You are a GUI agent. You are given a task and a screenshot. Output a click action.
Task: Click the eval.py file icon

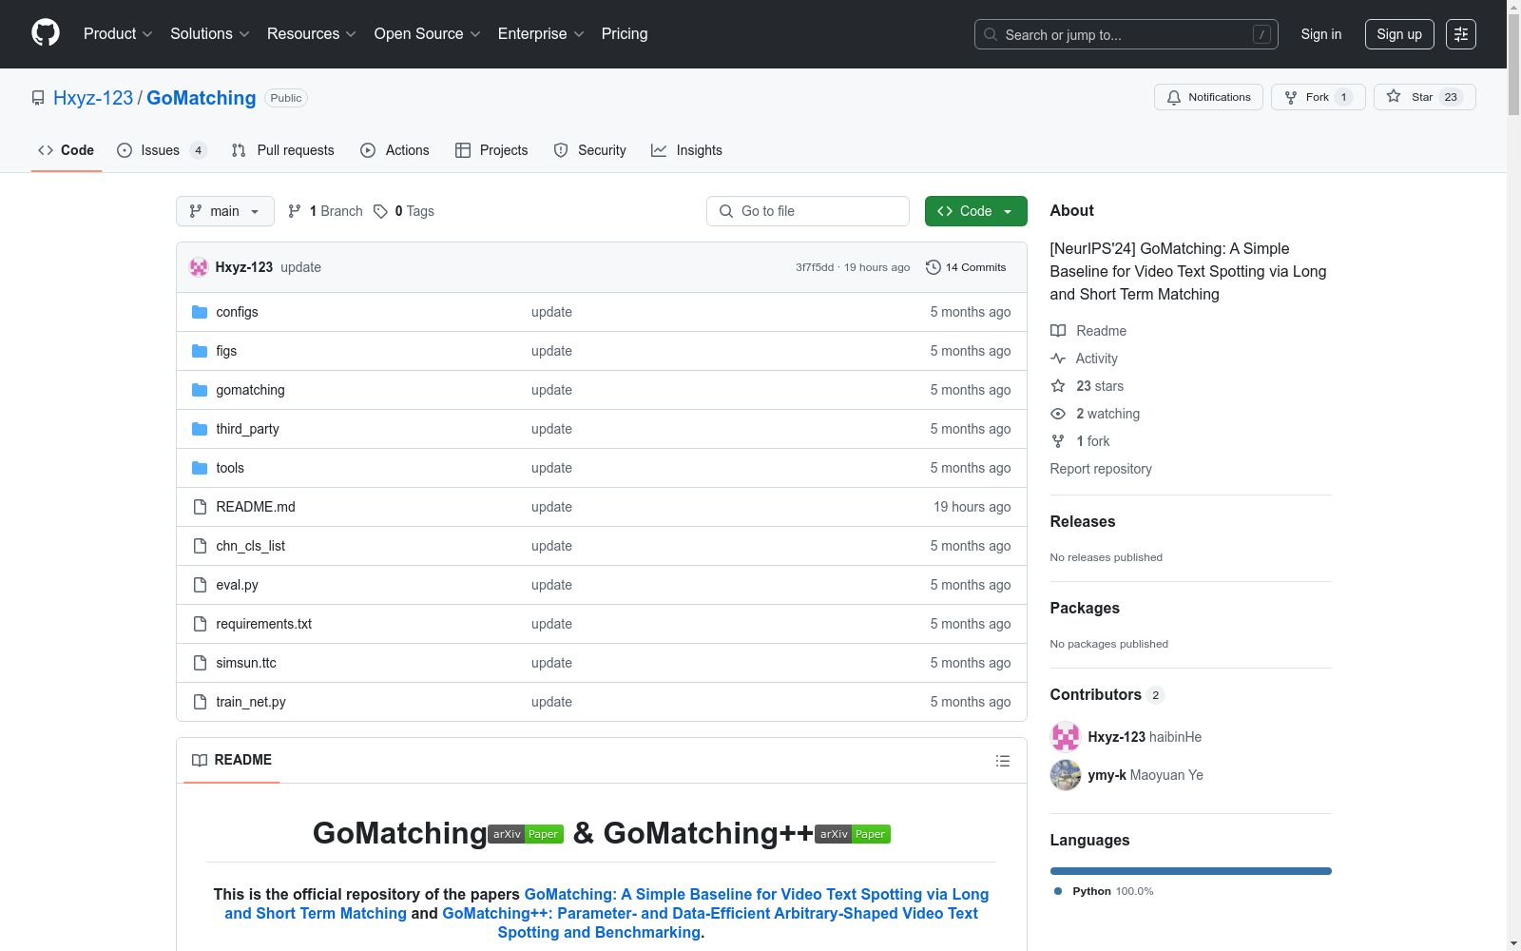pos(200,585)
